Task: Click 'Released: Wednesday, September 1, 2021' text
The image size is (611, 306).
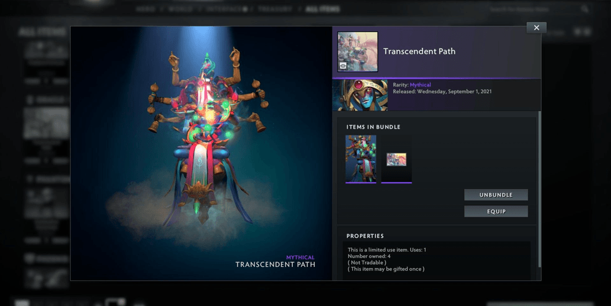Action: (442, 92)
